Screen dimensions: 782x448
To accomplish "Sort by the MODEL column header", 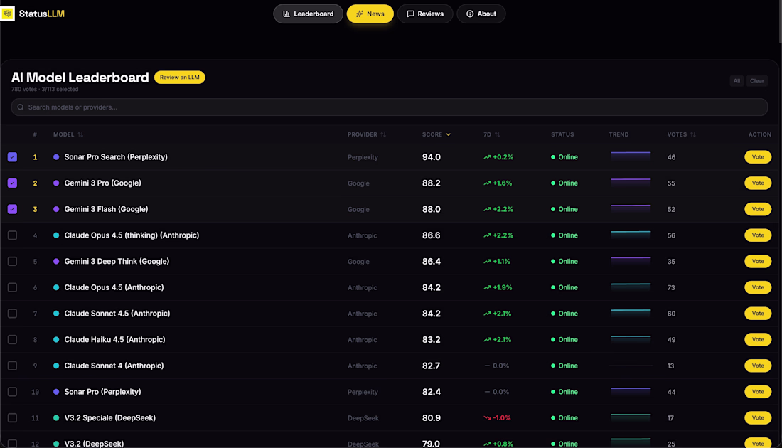I will pyautogui.click(x=68, y=134).
